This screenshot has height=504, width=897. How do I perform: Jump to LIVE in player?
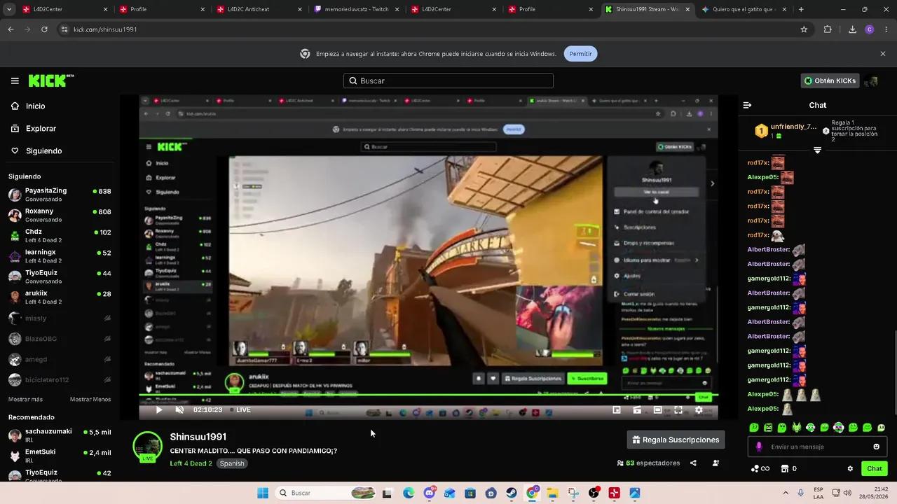240,409
